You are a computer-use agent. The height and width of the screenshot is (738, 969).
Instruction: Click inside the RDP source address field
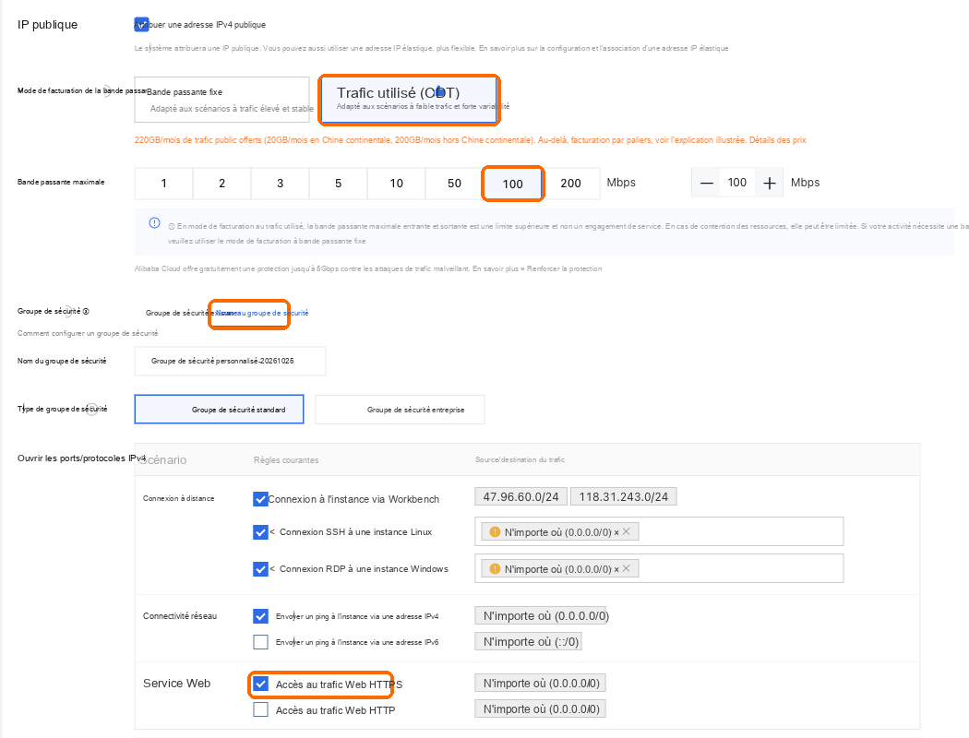[x=659, y=569]
